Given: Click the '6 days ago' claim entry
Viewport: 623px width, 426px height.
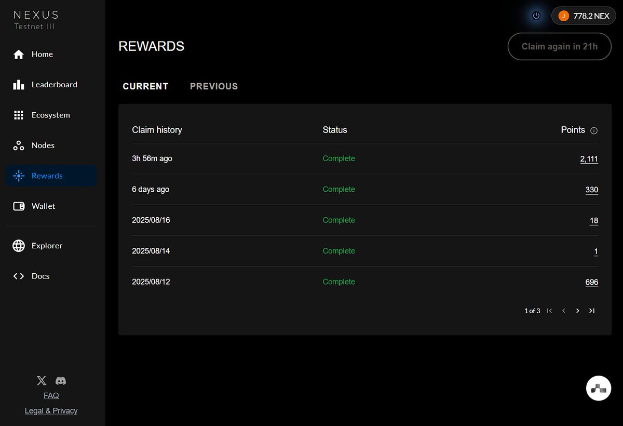Looking at the screenshot, I should tap(151, 190).
